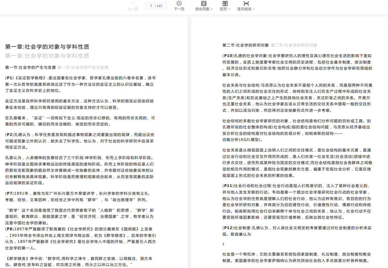Click the next page arrow icon
This screenshot has height=268, width=388.
(x=179, y=3)
